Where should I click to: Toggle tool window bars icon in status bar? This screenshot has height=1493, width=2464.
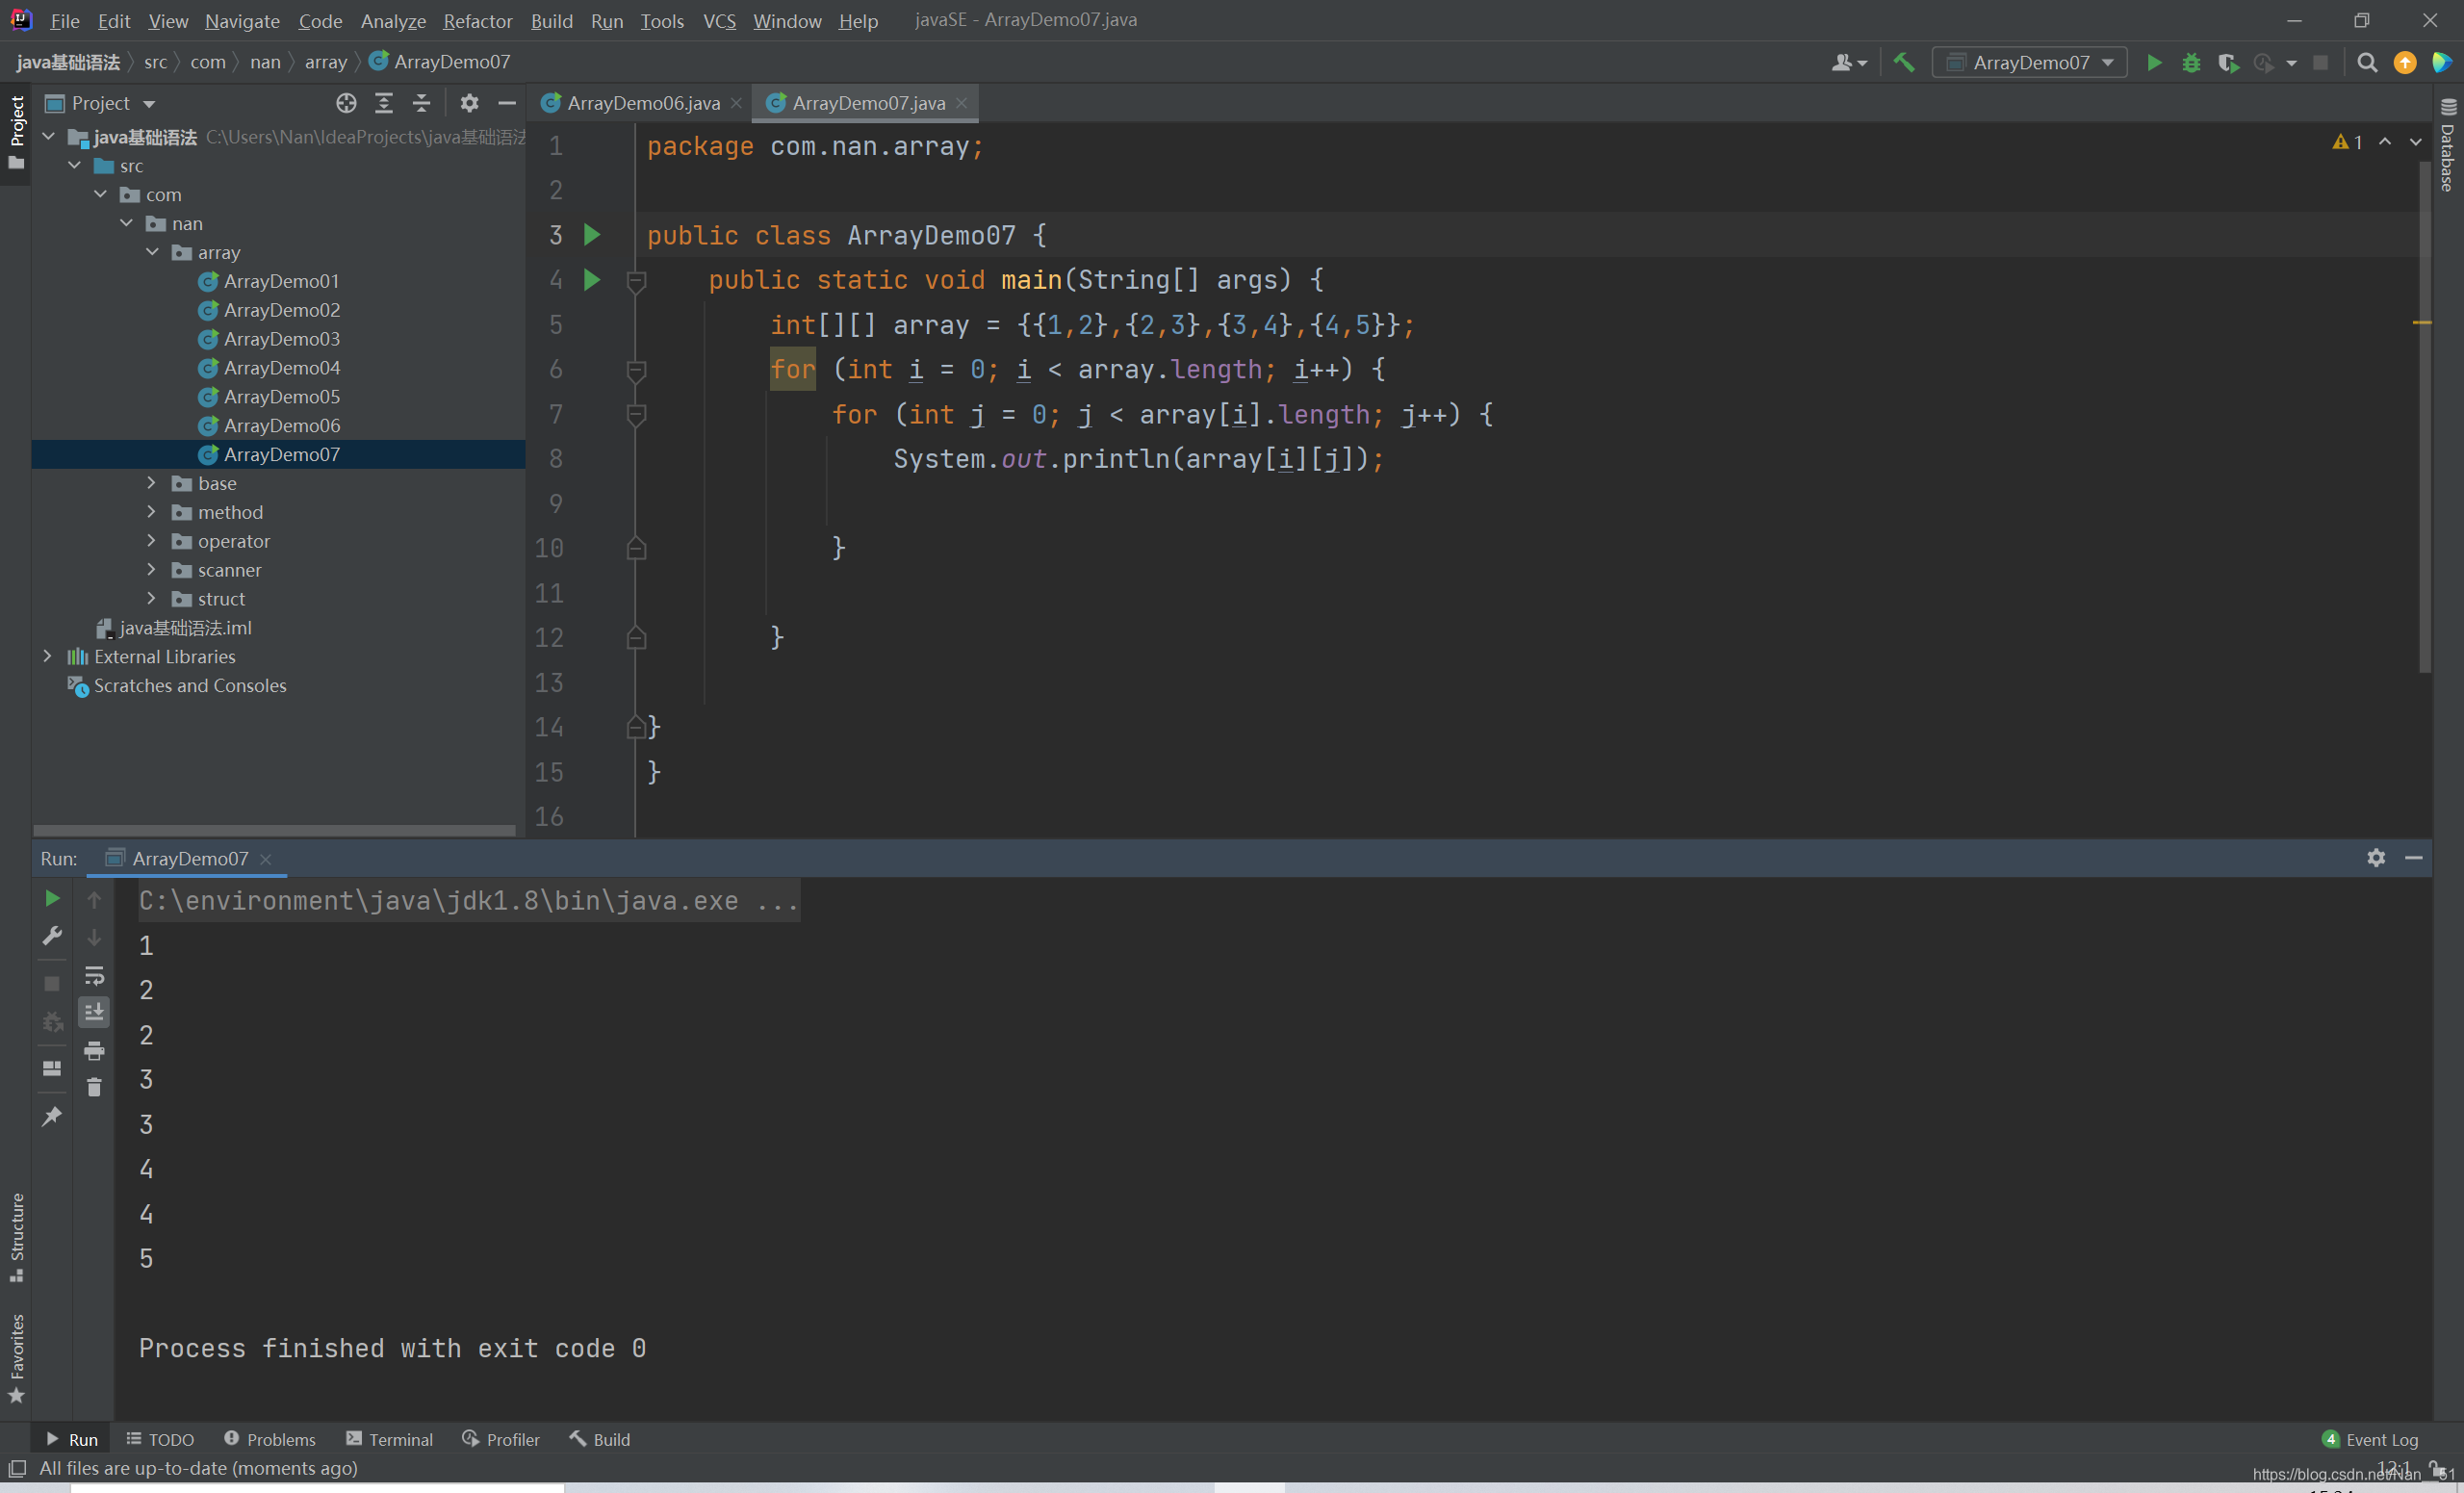pyautogui.click(x=17, y=1468)
